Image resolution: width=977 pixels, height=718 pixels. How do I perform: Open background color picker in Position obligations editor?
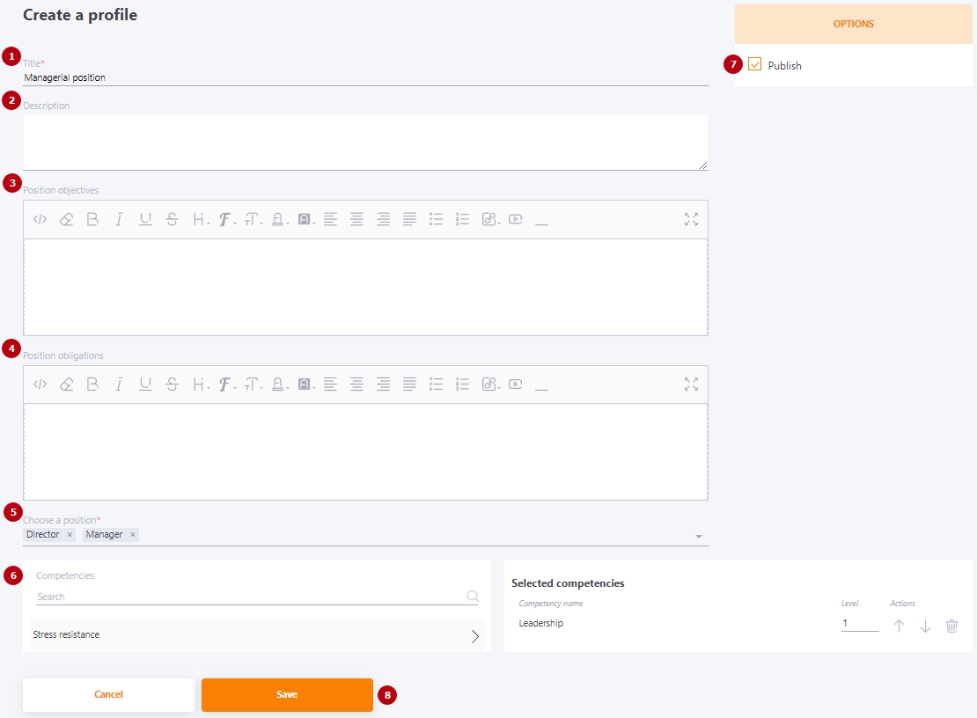(x=306, y=385)
